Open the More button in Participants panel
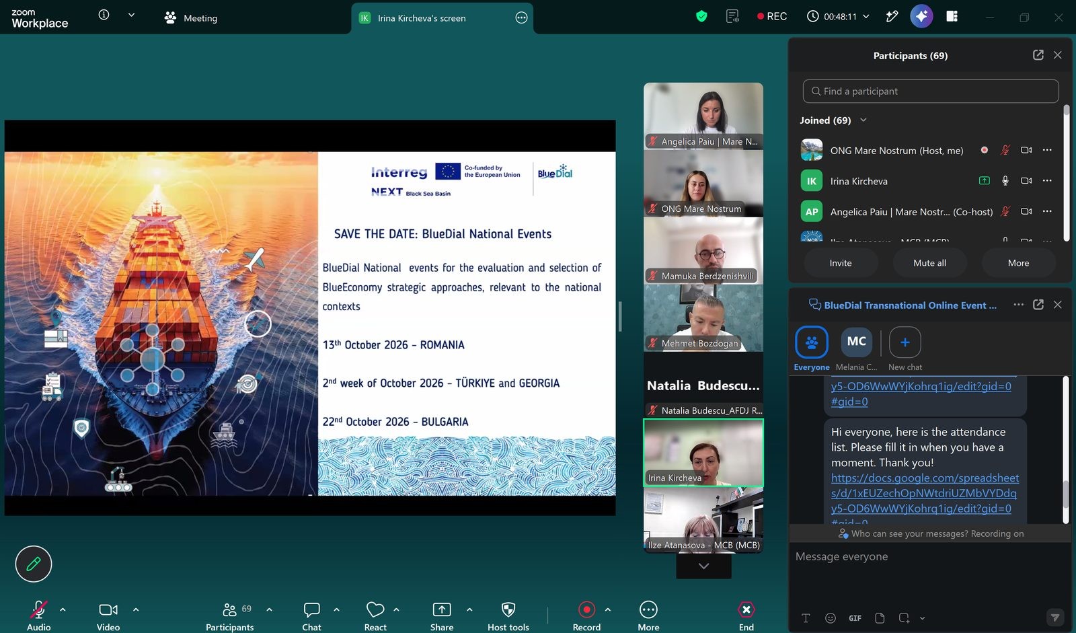This screenshot has height=633, width=1076. point(1018,263)
